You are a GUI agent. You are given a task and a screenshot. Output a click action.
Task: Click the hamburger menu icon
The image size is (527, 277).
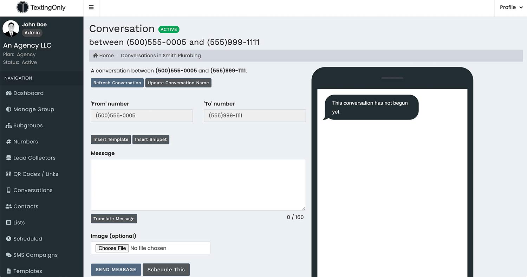(x=91, y=7)
